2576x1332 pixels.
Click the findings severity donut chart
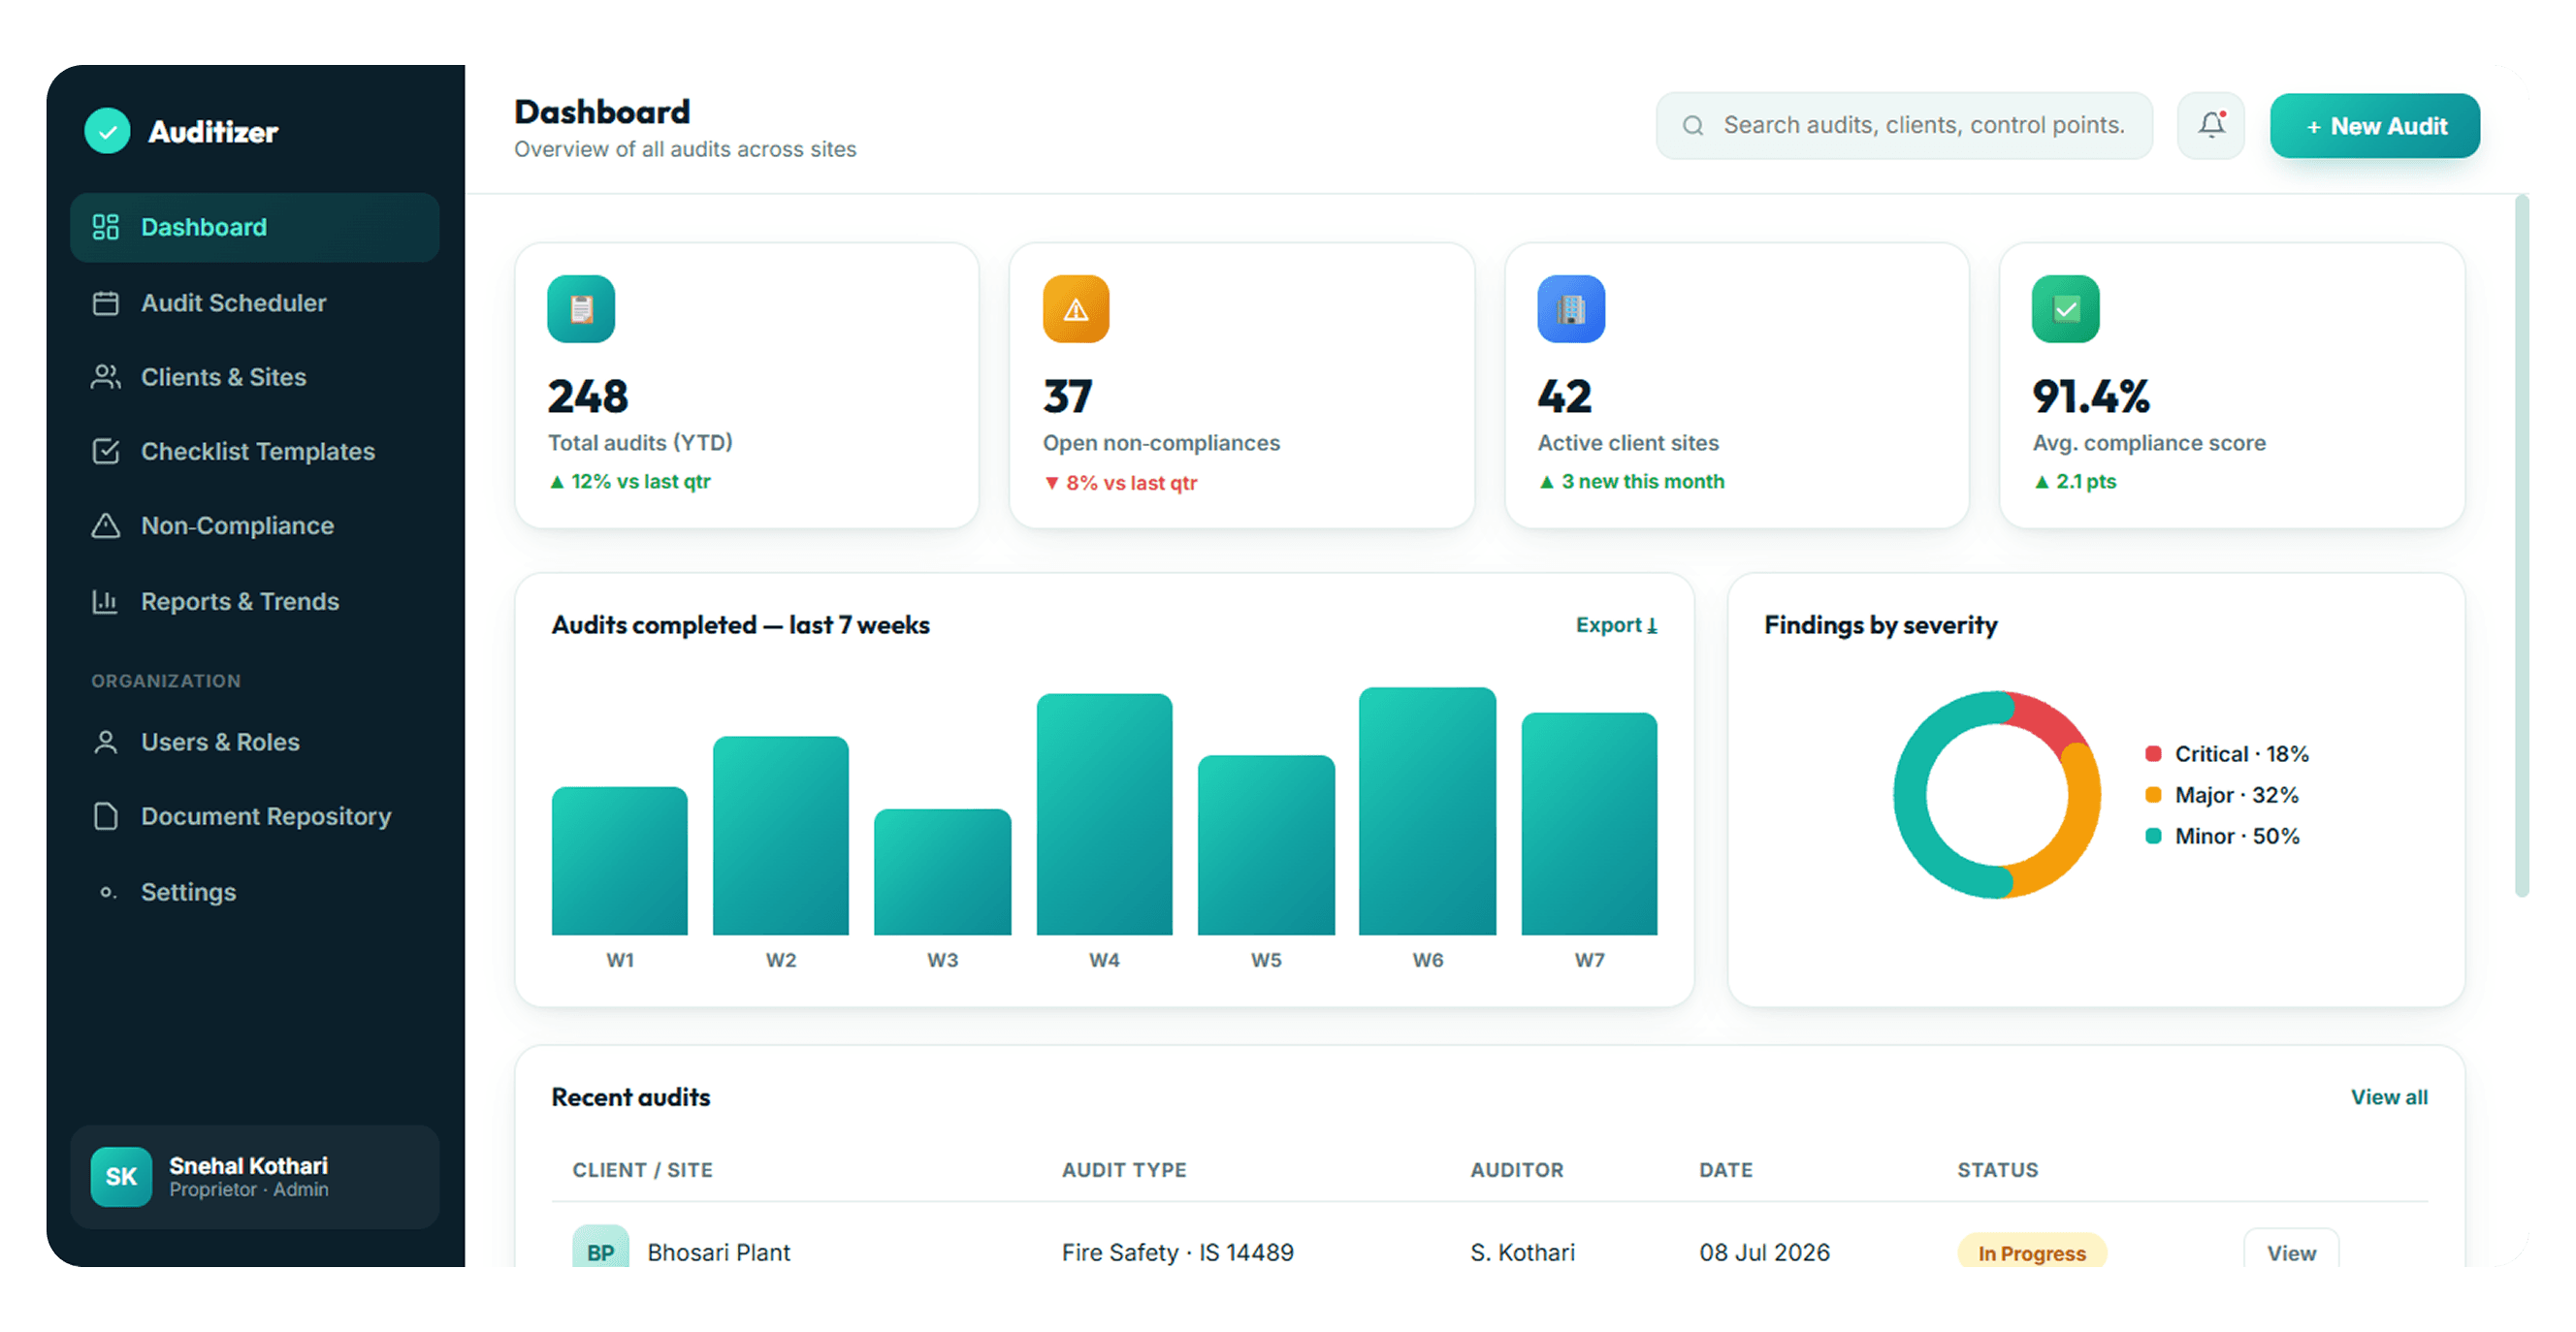(1996, 794)
